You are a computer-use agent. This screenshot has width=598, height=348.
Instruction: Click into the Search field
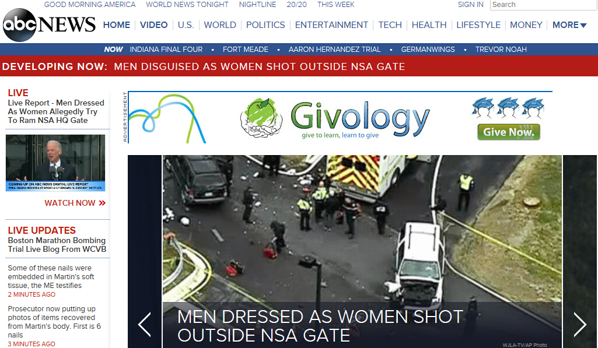543,5
